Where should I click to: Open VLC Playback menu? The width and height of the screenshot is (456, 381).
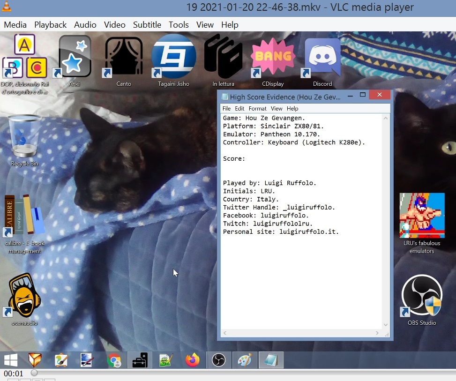(x=50, y=25)
